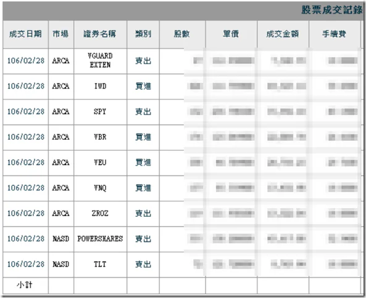This screenshot has width=366, height=298.
Task: Click the date cell in the IWD row
Action: (26, 86)
